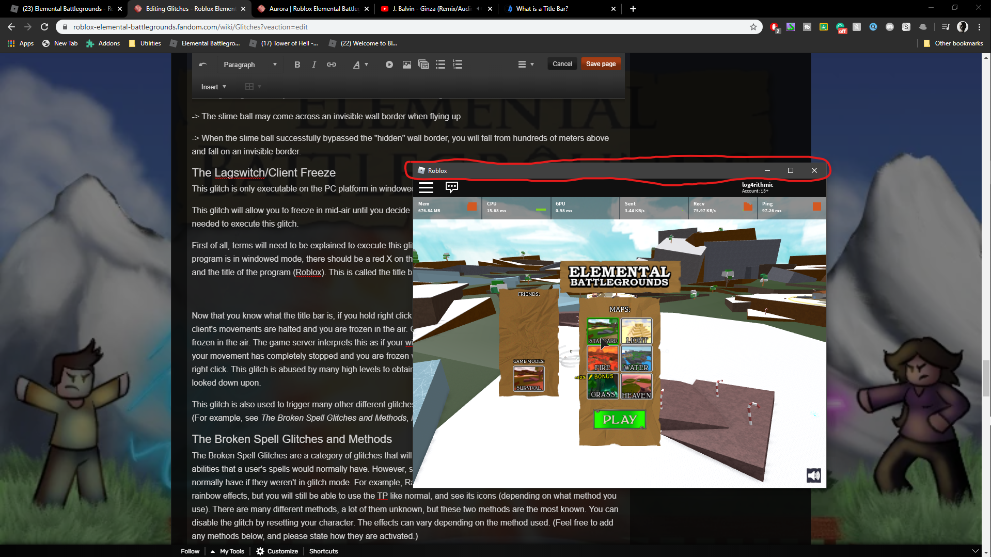
Task: Open the media controls music-list icon
Action: coord(946,27)
